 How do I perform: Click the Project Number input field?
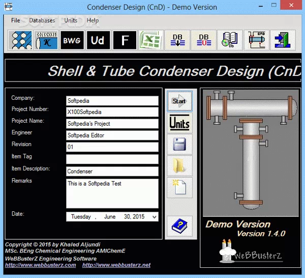(x=112, y=112)
